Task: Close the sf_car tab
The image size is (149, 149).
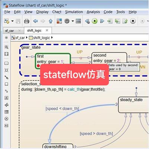Action: point(19,31)
